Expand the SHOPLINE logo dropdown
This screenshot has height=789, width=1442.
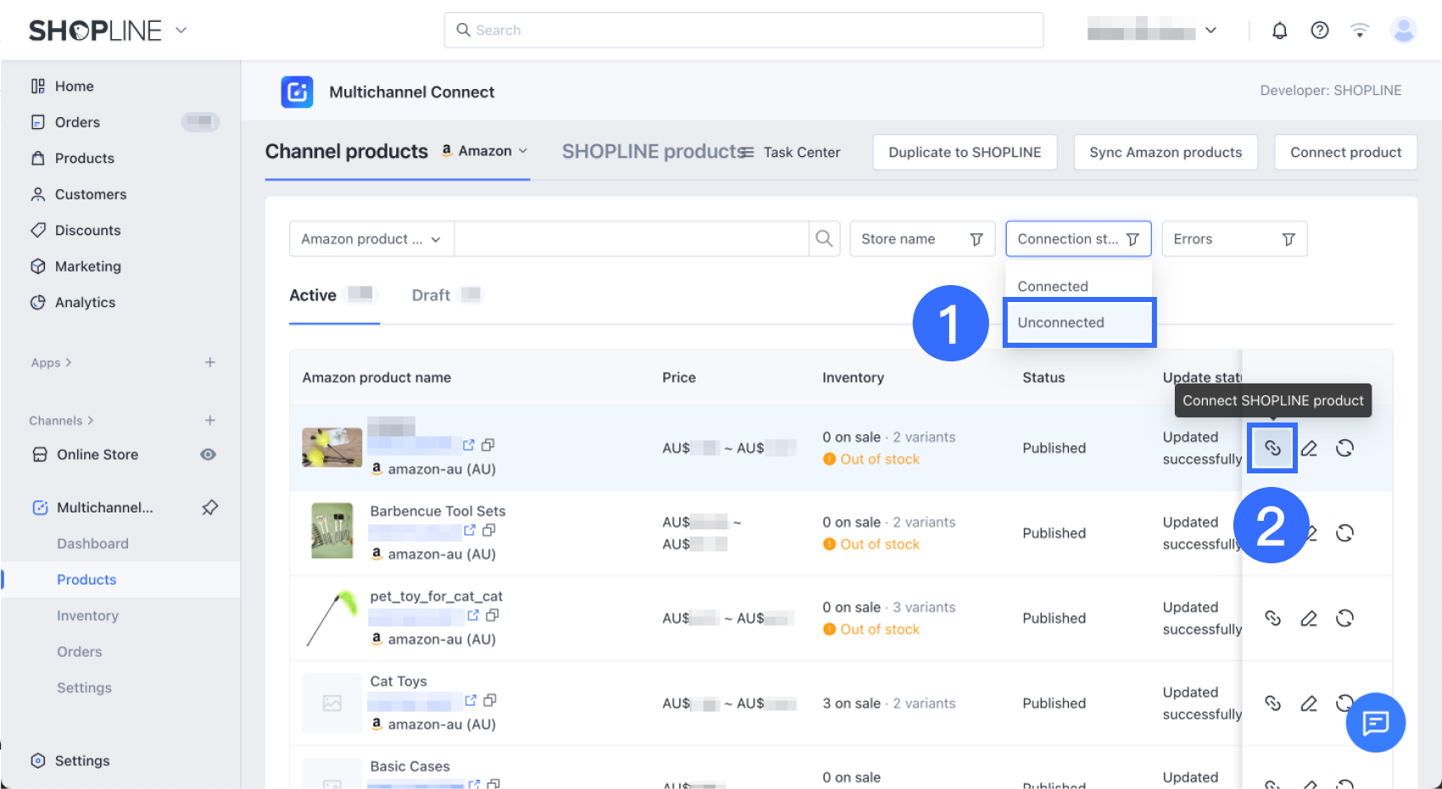(x=181, y=31)
